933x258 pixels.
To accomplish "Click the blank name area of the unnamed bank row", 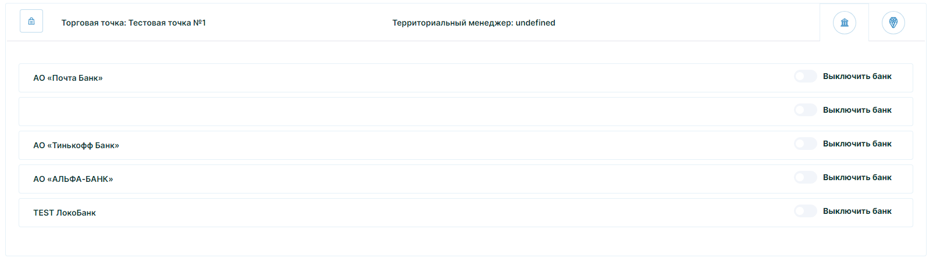I will pos(233,112).
